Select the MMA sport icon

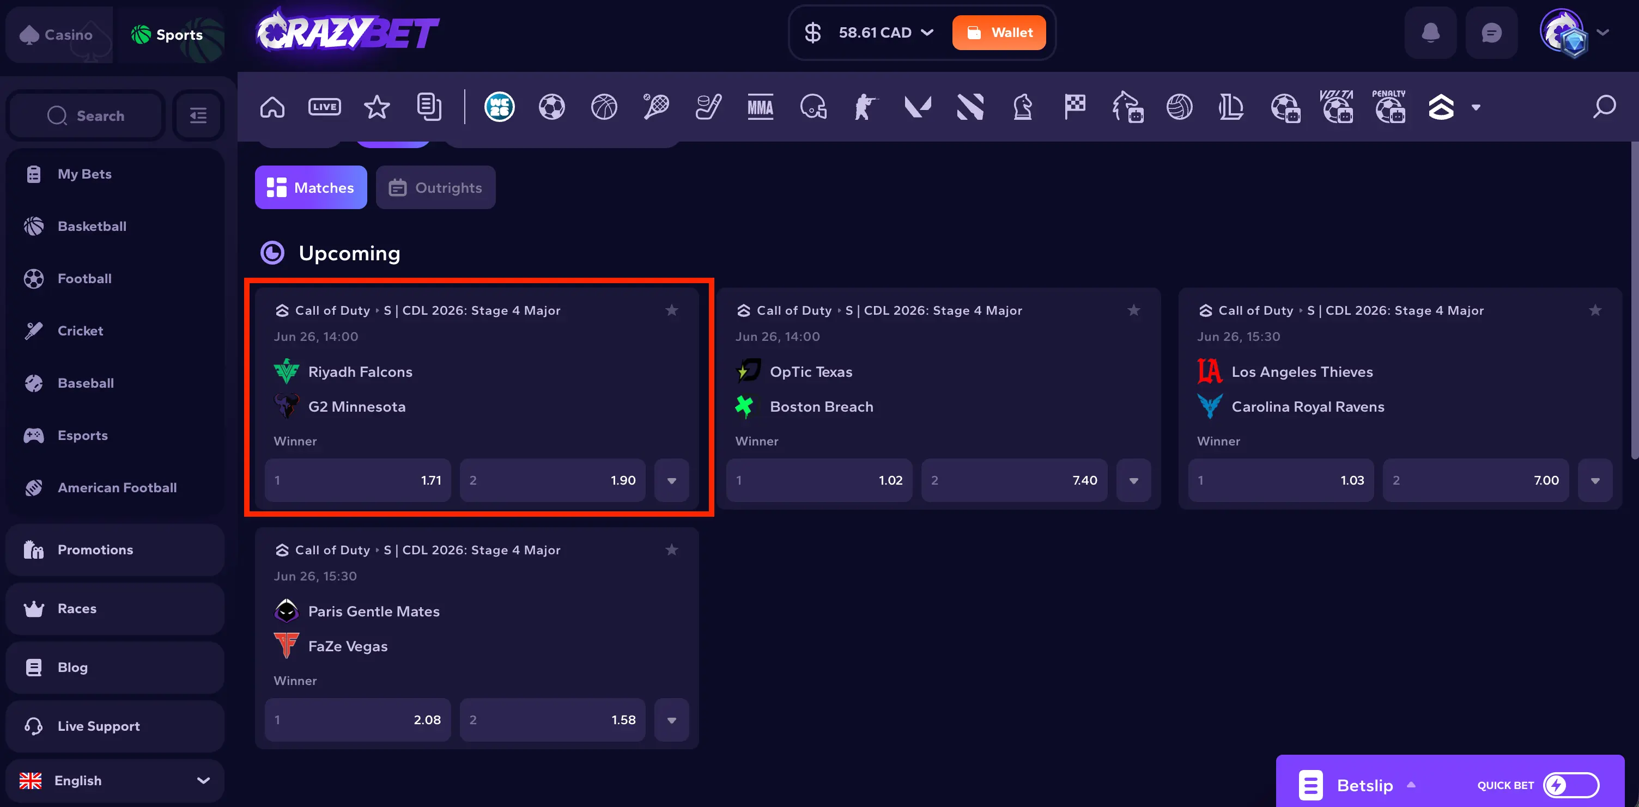click(760, 107)
